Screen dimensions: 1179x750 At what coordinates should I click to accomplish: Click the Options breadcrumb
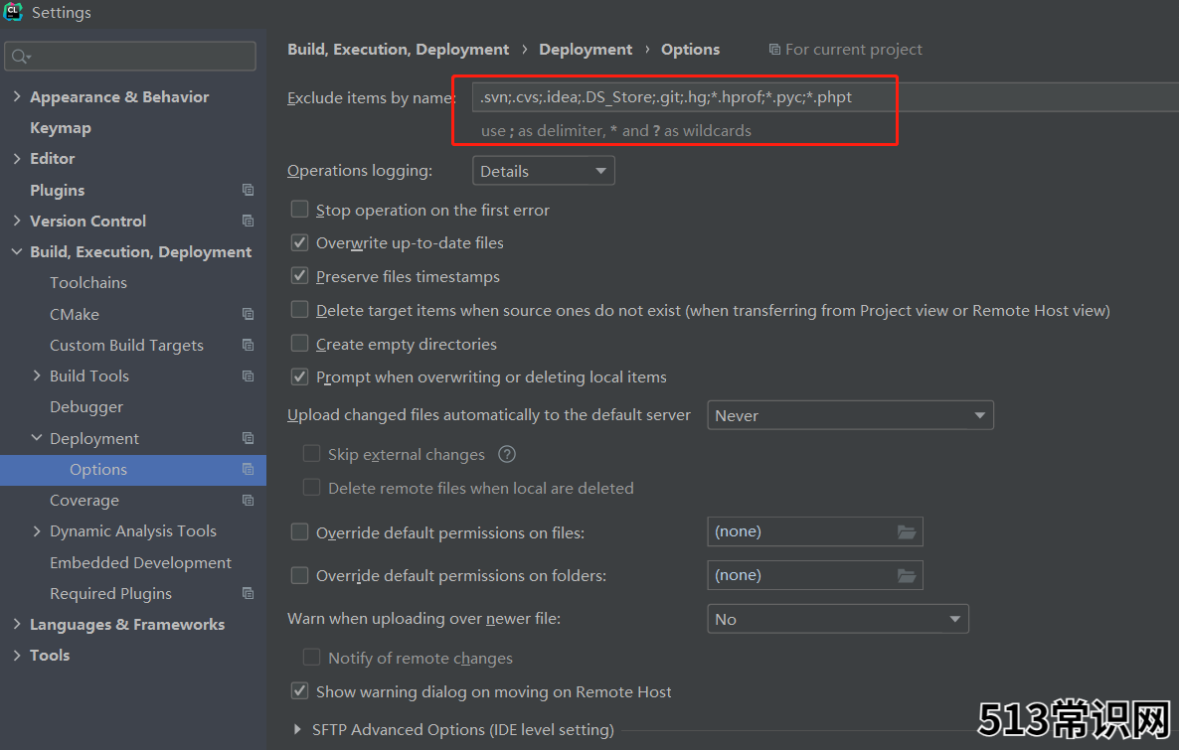pyautogui.click(x=690, y=50)
